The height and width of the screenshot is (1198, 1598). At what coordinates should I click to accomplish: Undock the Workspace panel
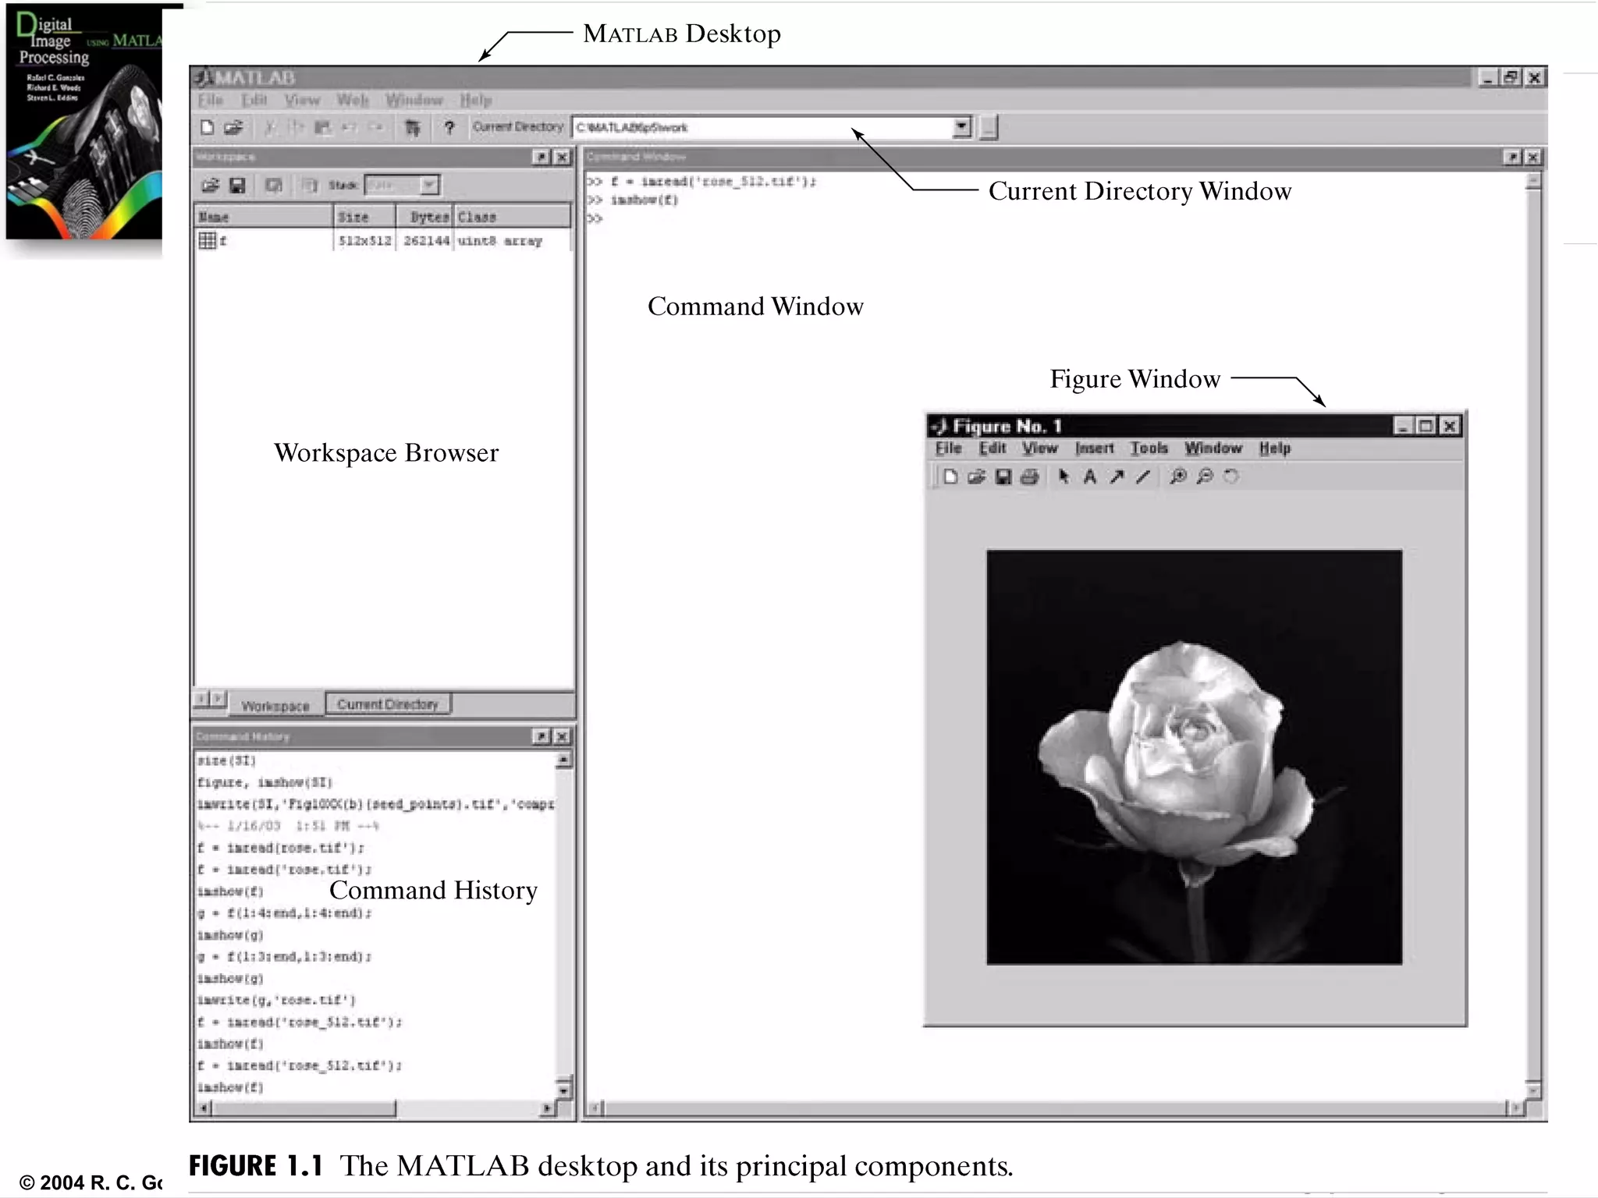[541, 157]
